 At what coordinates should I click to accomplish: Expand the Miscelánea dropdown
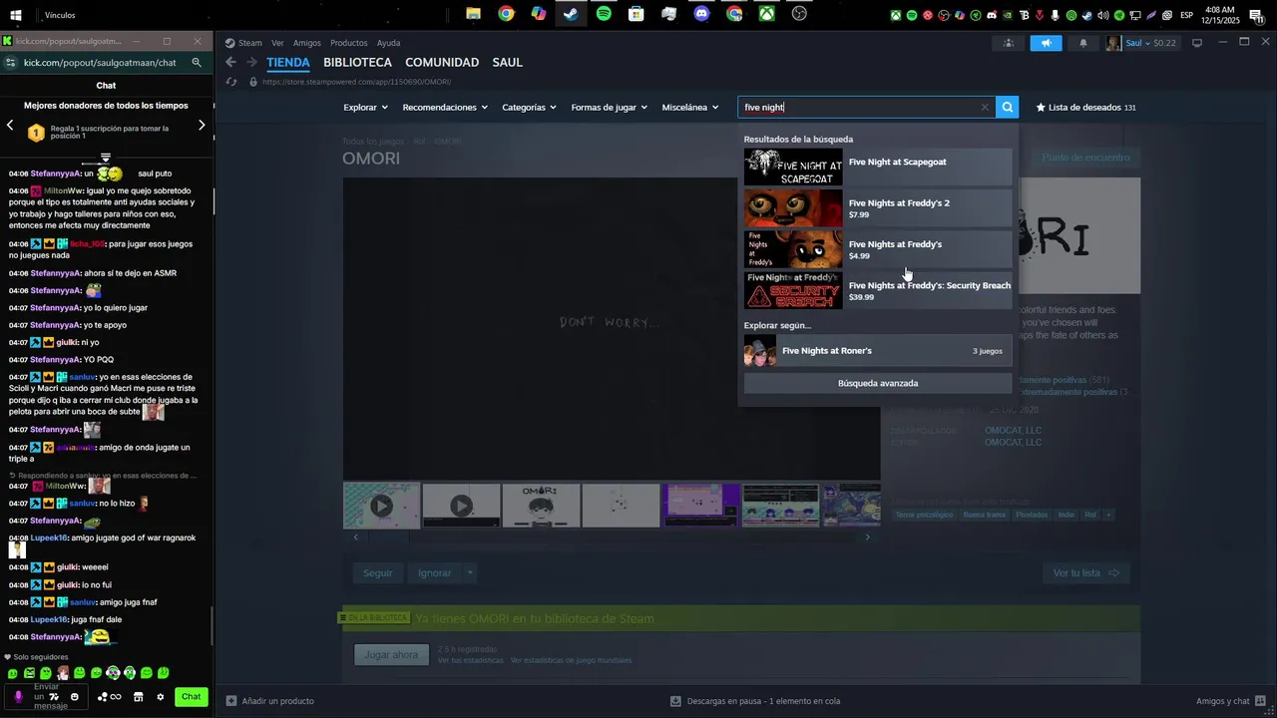pos(690,108)
